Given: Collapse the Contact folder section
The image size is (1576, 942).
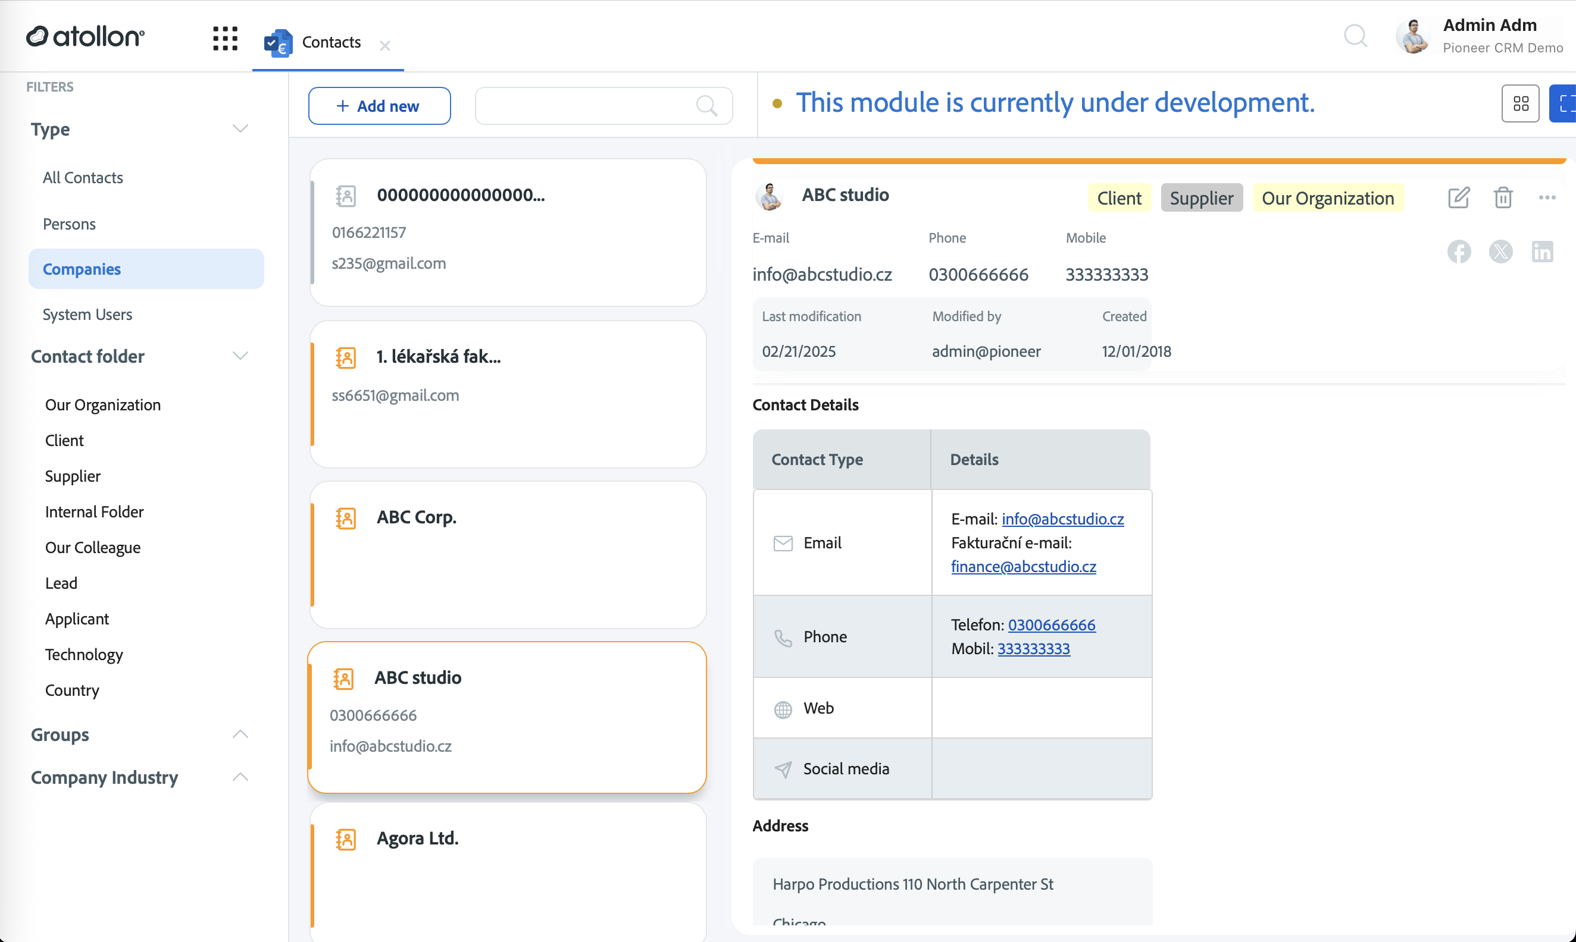Looking at the screenshot, I should click(x=240, y=356).
